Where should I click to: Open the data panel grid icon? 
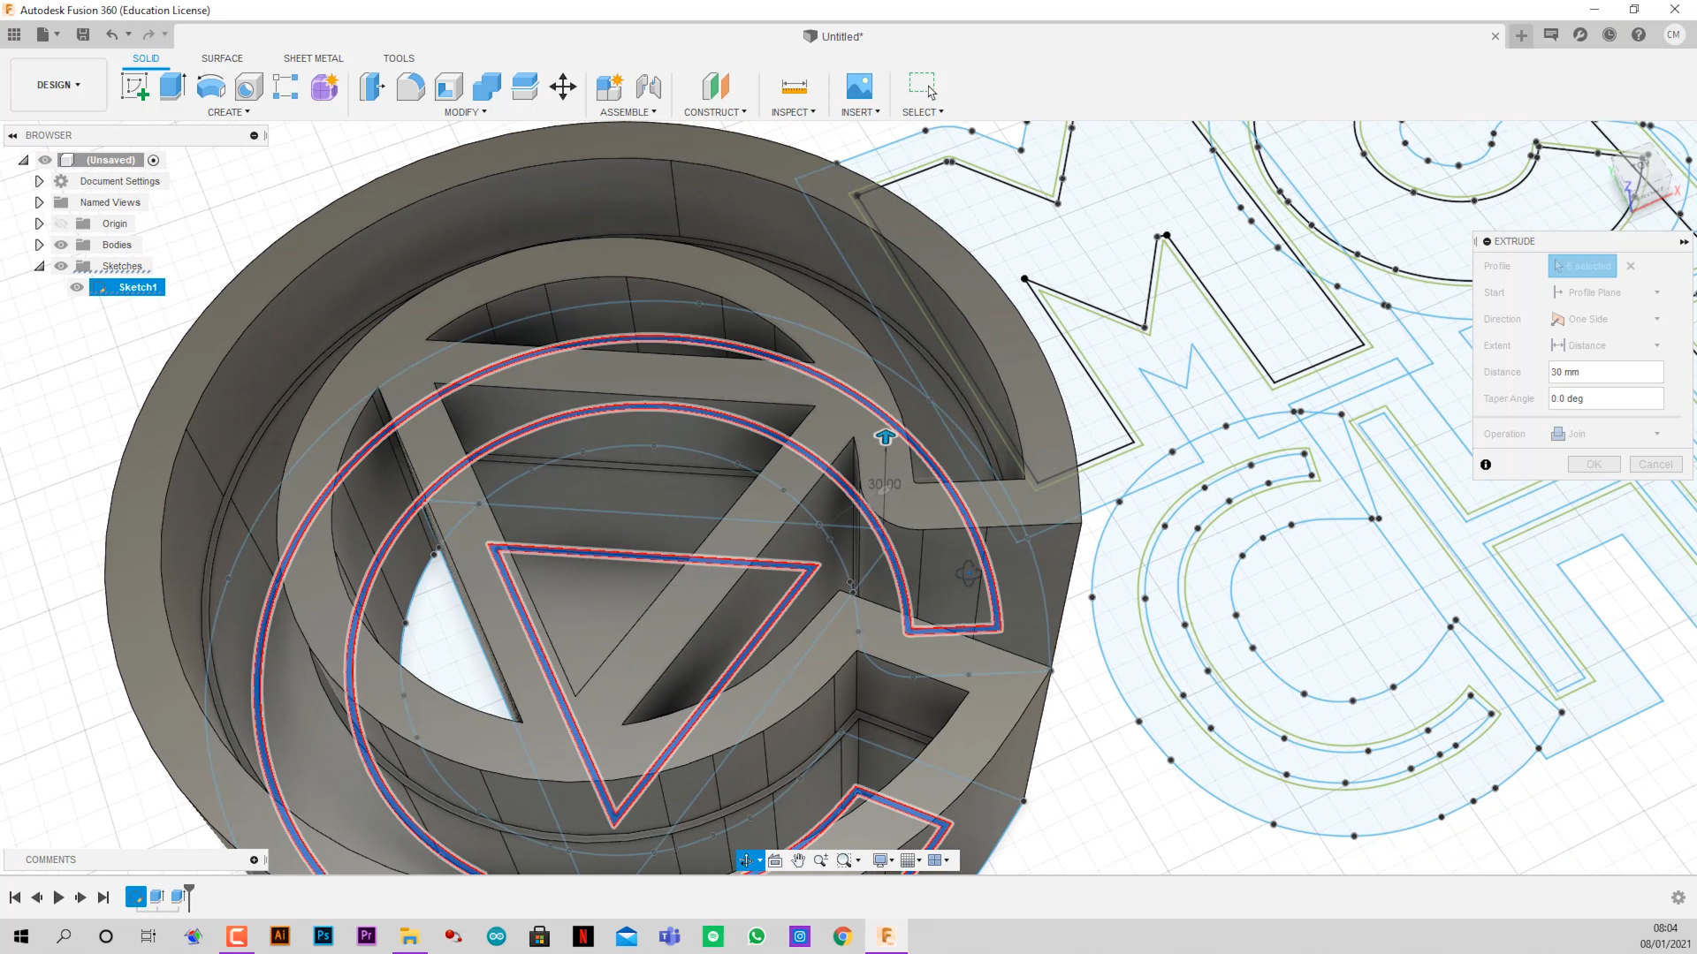[x=14, y=34]
